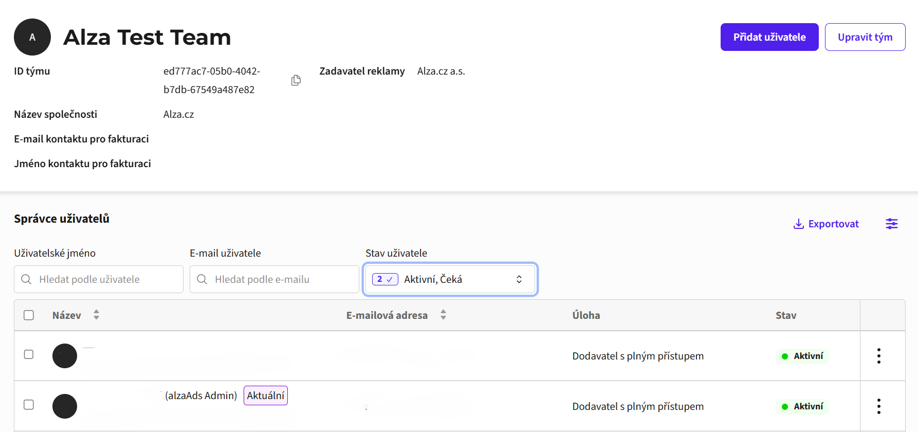Open the table column settings filter icon
The width and height of the screenshot is (918, 432).
[x=891, y=224]
